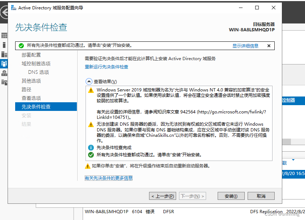Viewport: 305px width, 220px height.
Task: Click wizard title bar server icon
Action: pos(14,8)
